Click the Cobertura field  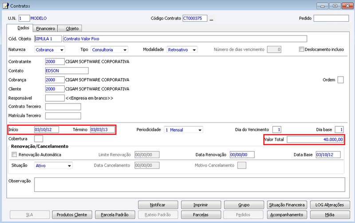click(x=39, y=138)
